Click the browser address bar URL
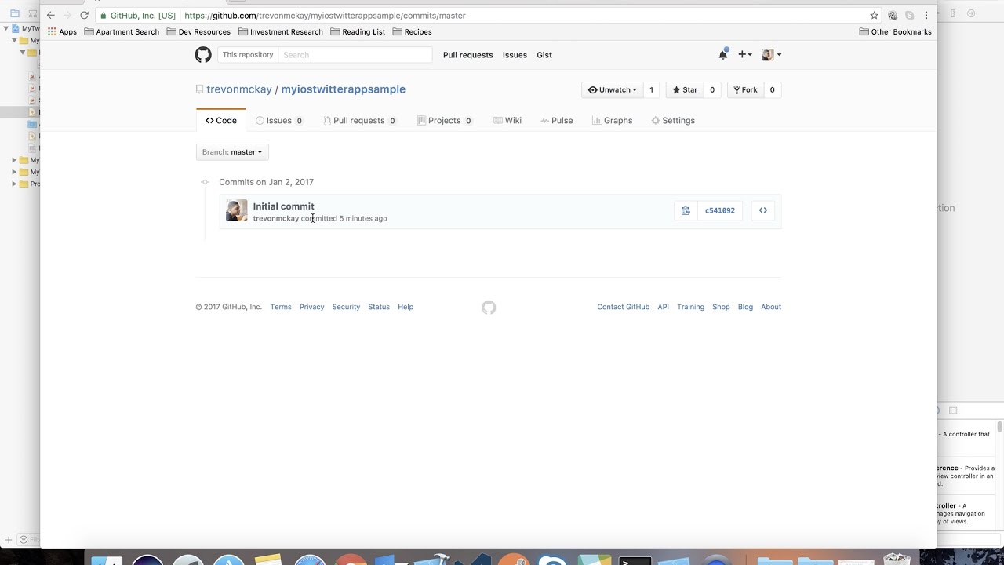Screen dimensions: 1004x565 pyautogui.click(x=325, y=16)
